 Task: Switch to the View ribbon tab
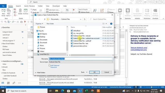tap(47, 6)
